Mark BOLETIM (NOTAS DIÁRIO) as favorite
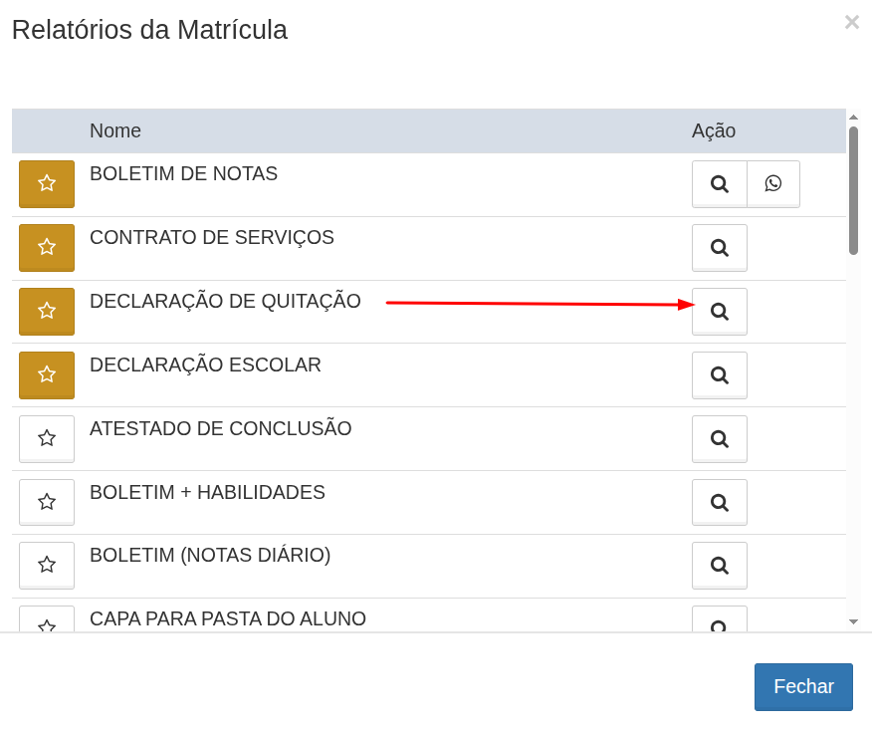Image resolution: width=872 pixels, height=731 pixels. (47, 566)
